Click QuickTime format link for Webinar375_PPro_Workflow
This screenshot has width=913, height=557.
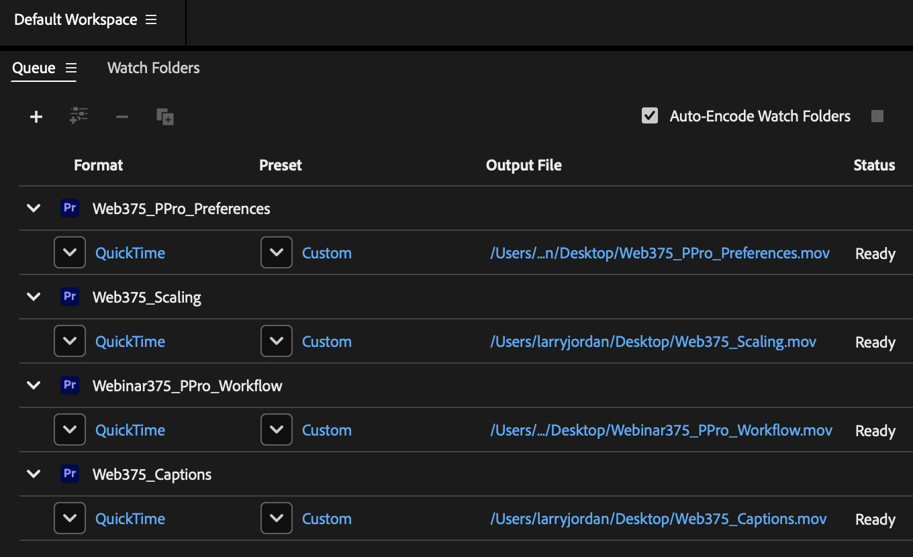130,430
